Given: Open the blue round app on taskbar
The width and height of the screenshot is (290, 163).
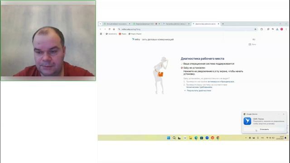Looking at the screenshot, I should (x=207, y=138).
